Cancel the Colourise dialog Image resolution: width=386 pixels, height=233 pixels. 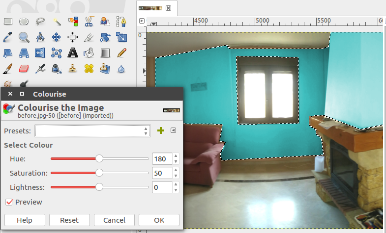point(114,220)
